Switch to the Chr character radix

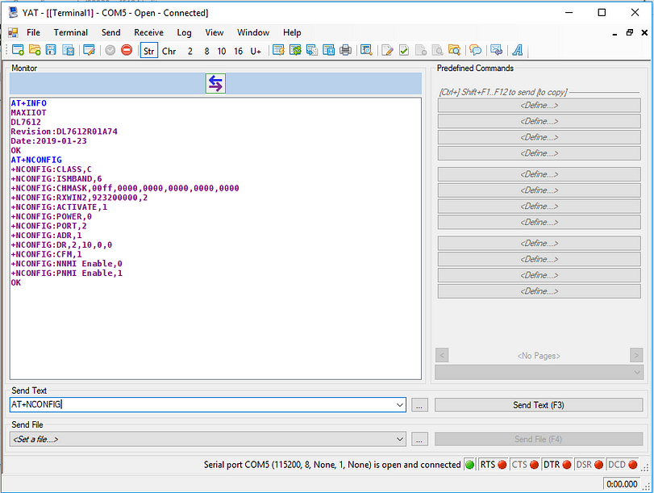169,51
